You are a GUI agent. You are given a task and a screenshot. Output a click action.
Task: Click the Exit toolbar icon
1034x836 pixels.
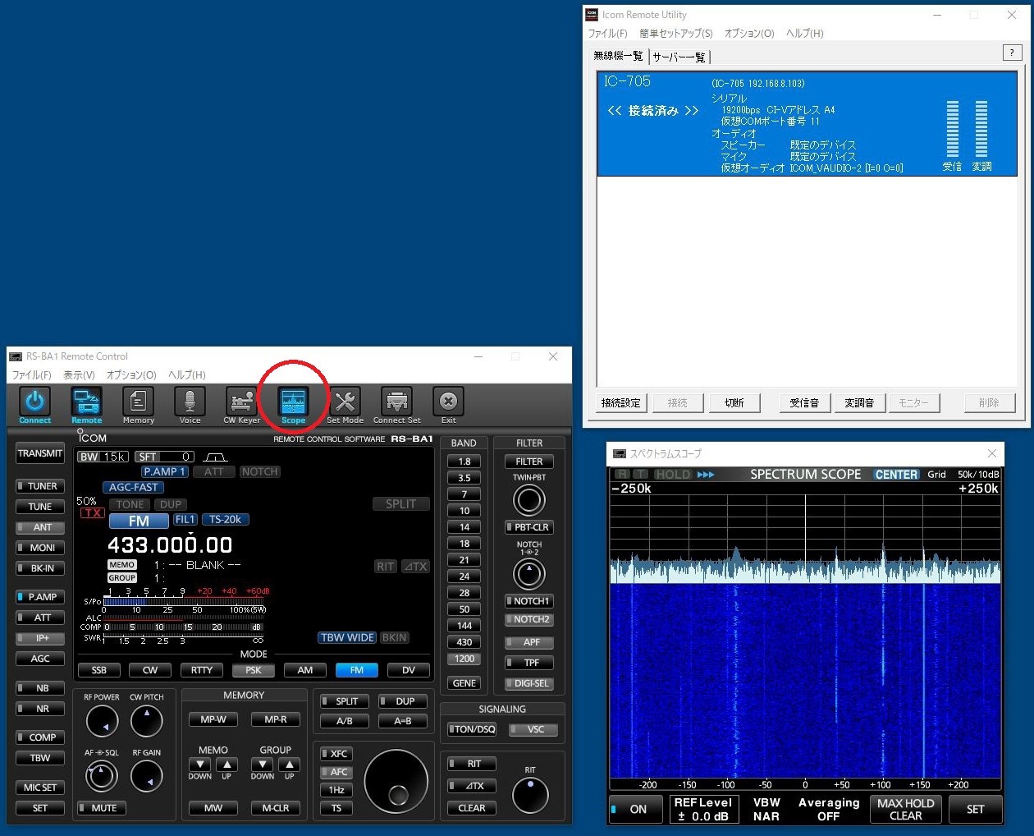point(448,402)
